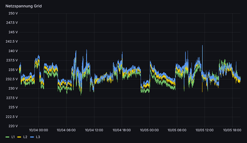
Task: Click the 242.5 V axis label
Action: coord(12,41)
